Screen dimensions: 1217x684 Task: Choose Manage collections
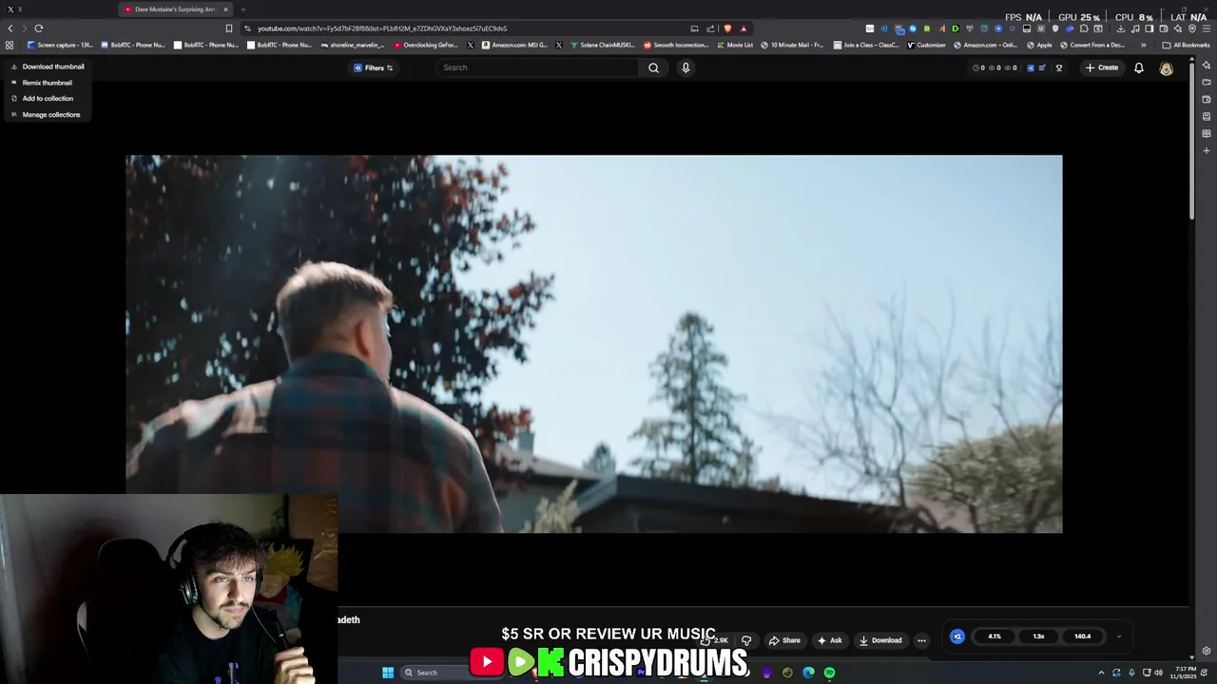(46, 115)
